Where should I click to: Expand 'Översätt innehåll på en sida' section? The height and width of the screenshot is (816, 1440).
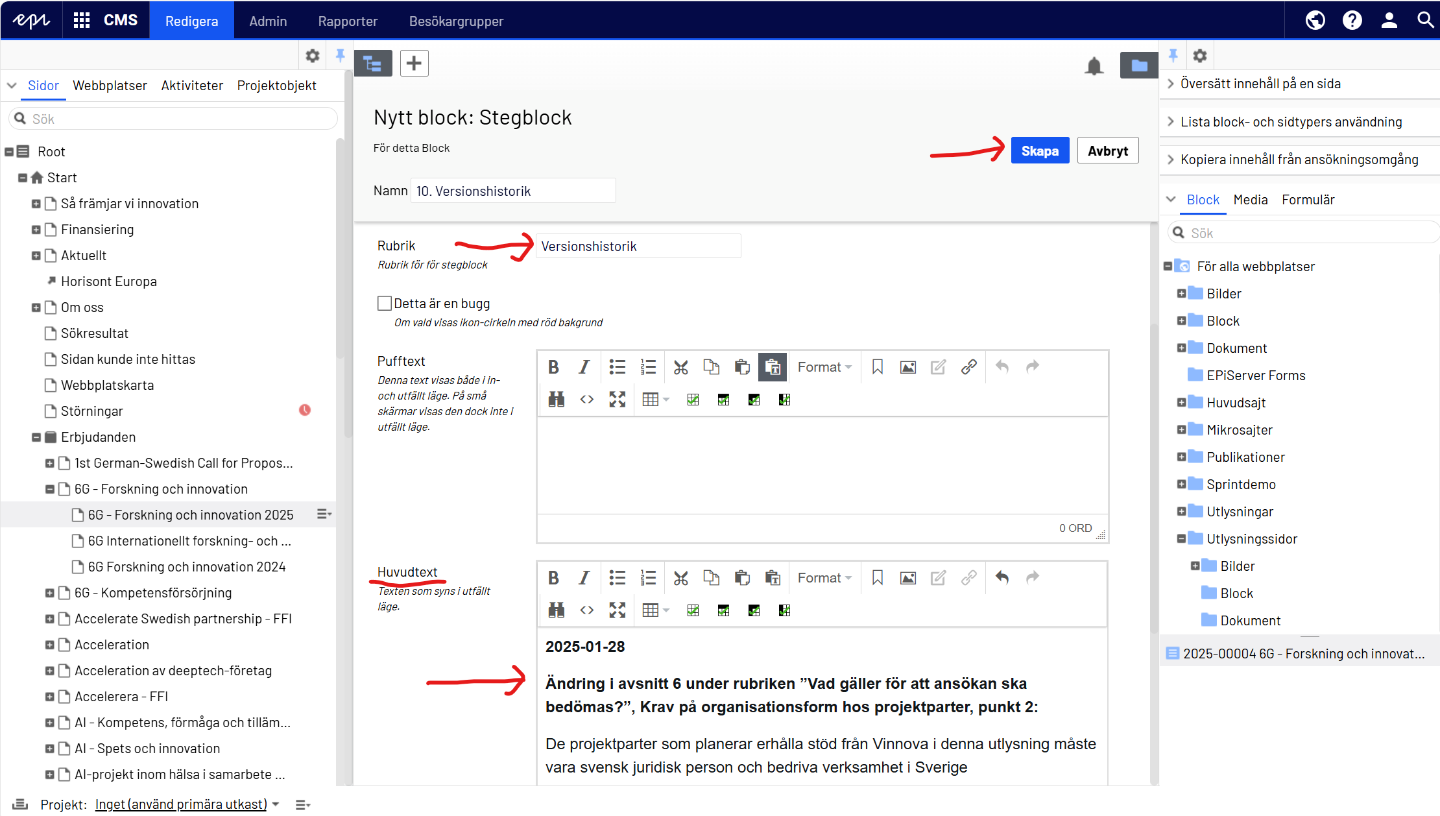coord(1260,84)
